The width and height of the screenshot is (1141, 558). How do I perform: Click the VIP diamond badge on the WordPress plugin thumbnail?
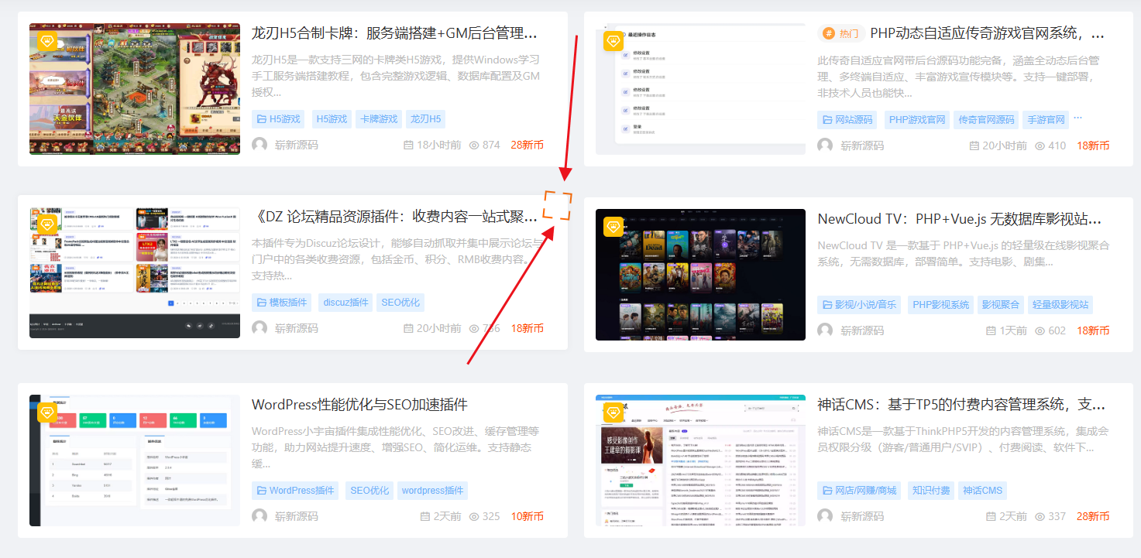47,412
